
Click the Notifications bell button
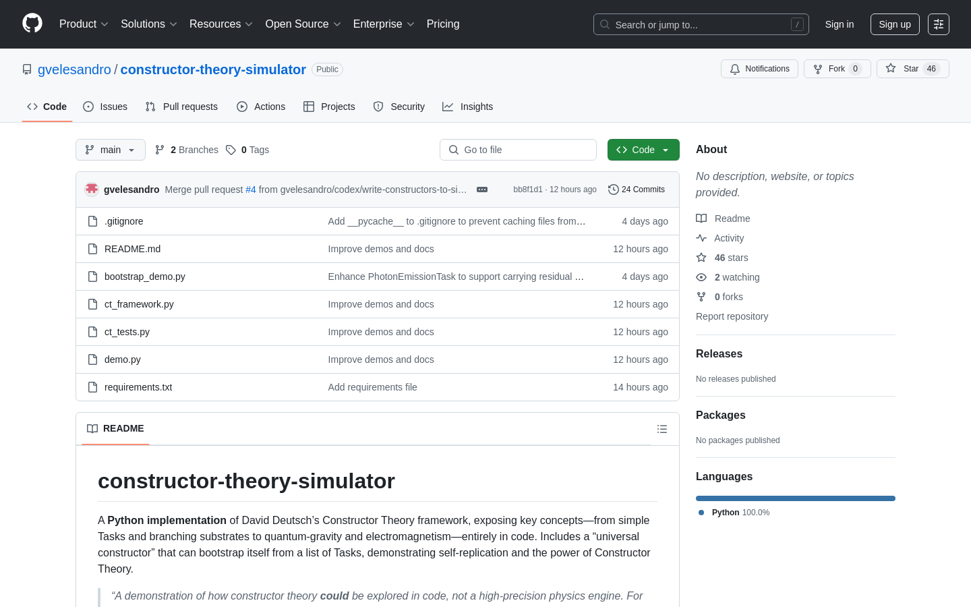point(759,69)
